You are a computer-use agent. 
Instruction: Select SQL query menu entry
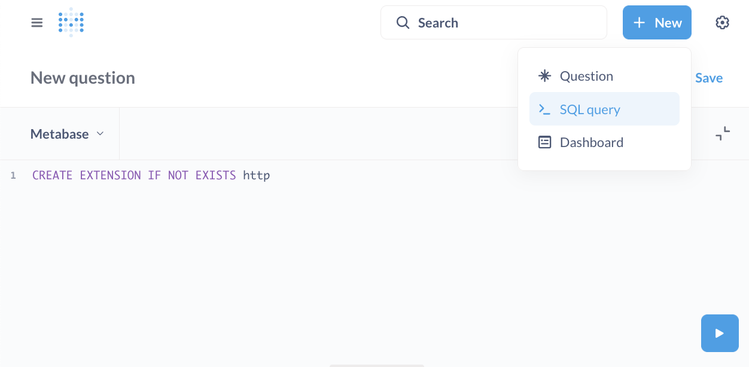tap(604, 109)
